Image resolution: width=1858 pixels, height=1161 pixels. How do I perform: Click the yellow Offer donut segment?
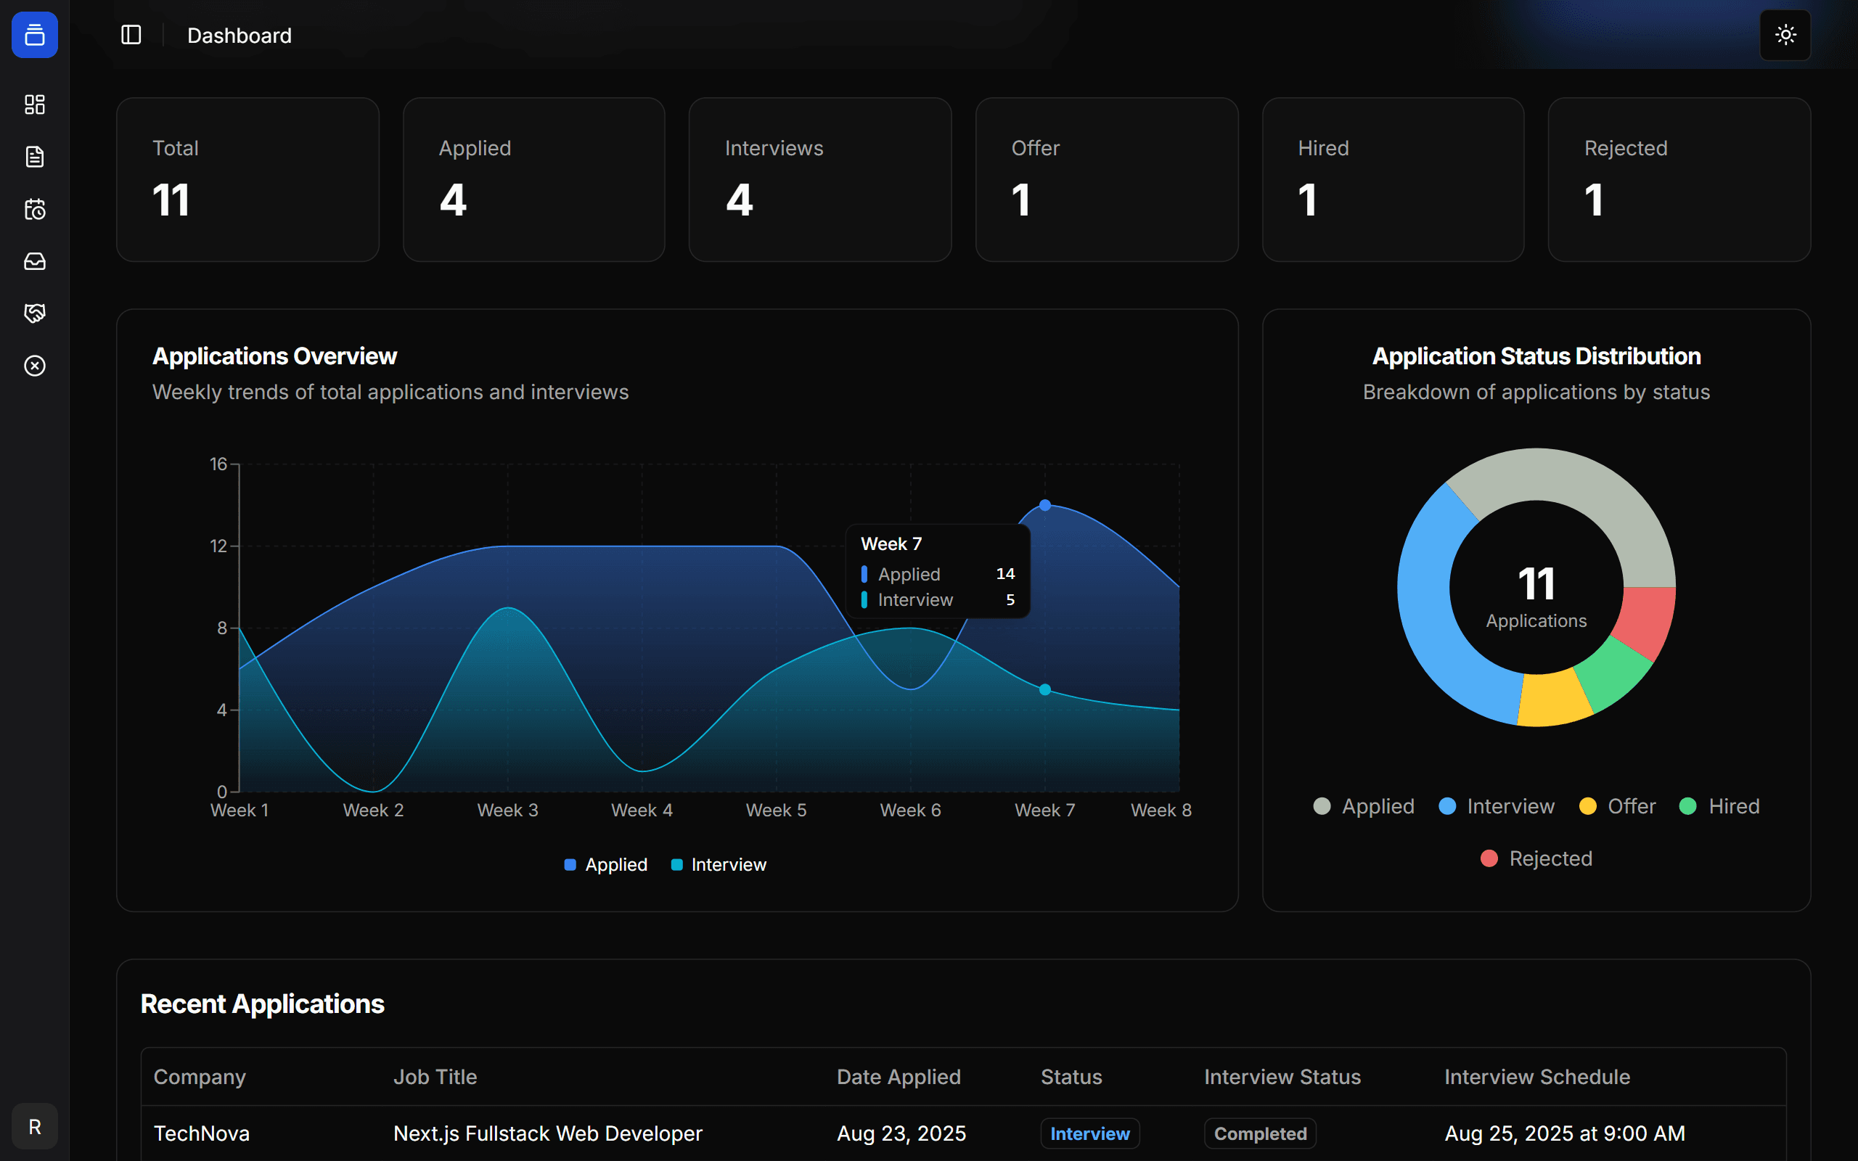(x=1553, y=700)
